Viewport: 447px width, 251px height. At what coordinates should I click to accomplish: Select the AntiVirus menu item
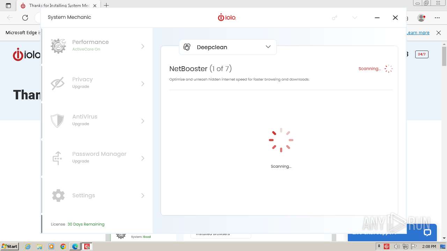click(97, 121)
